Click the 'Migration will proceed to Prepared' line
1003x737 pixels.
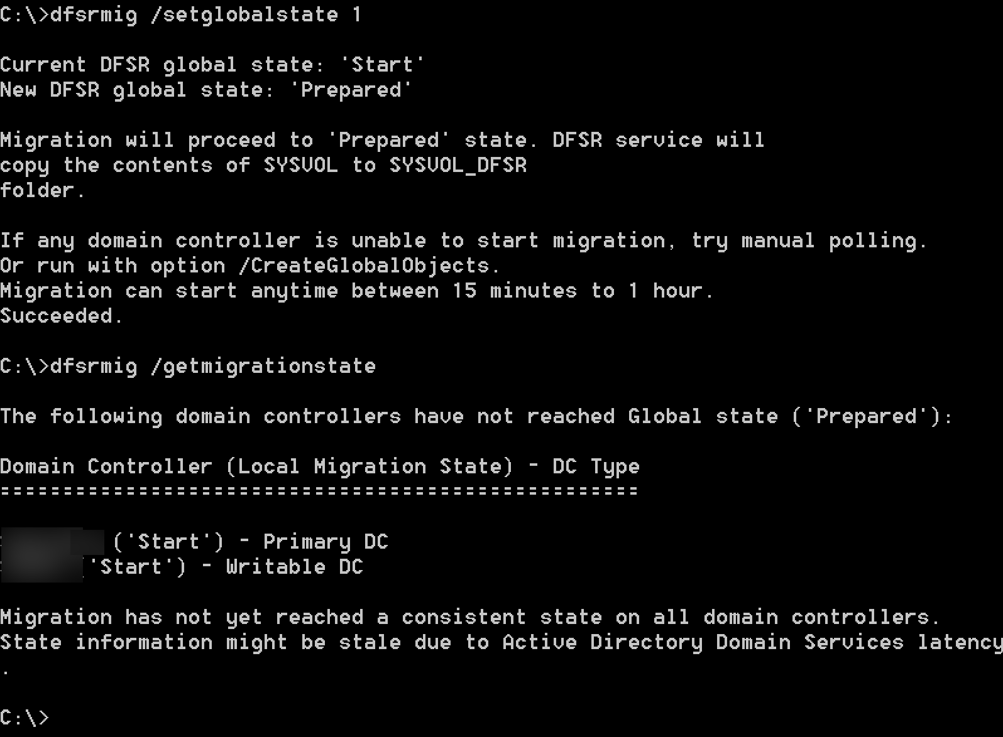tap(382, 140)
